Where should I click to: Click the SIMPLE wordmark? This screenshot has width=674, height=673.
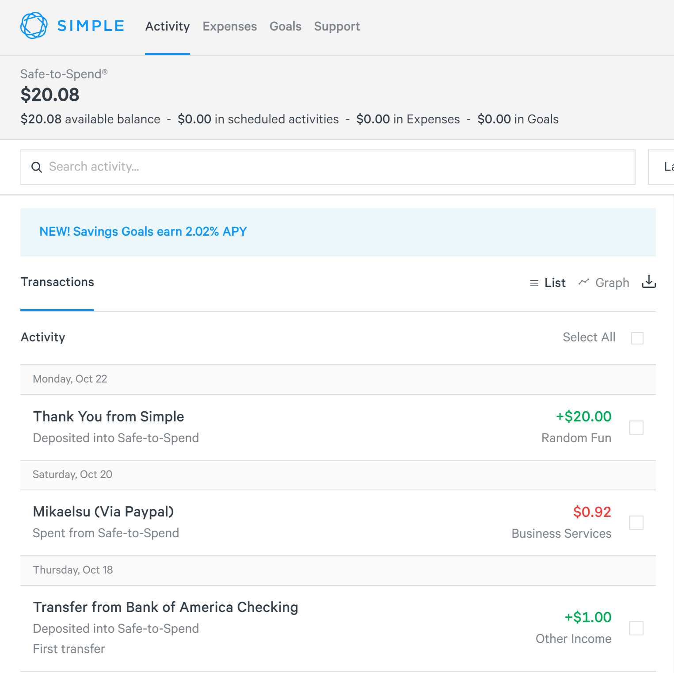[91, 26]
